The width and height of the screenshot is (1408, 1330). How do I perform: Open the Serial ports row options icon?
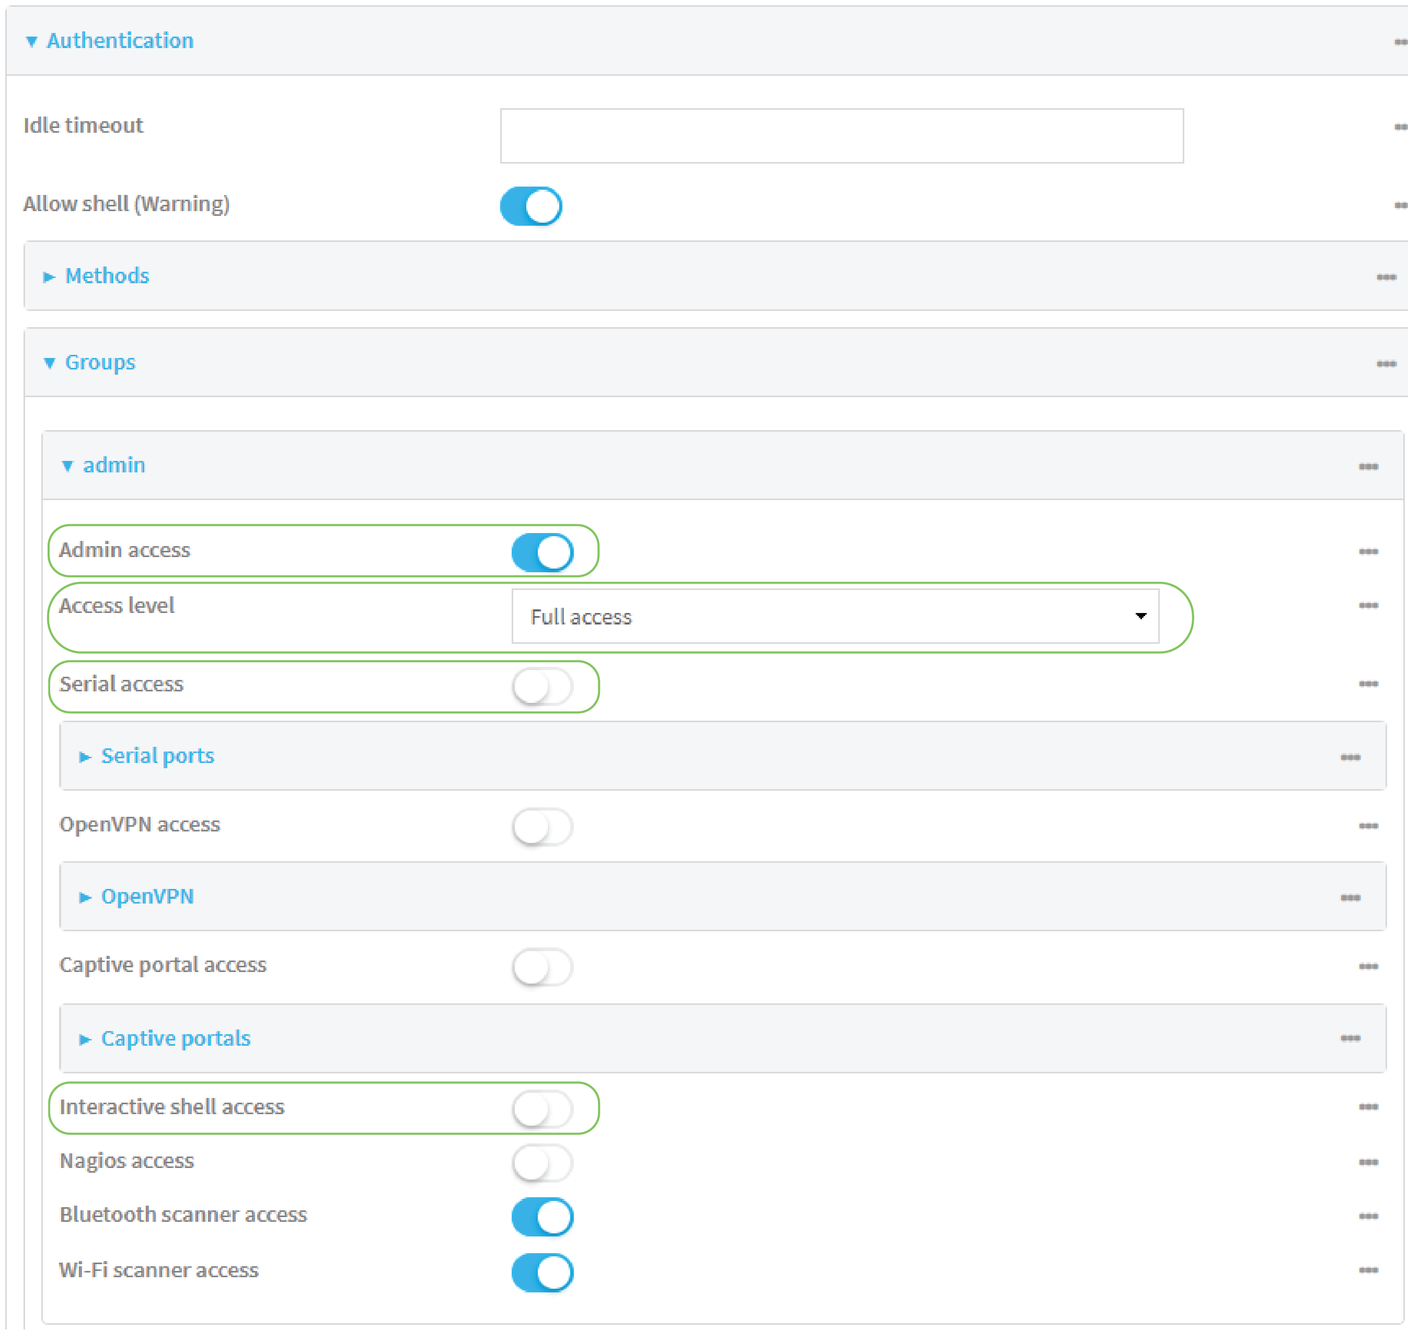tap(1351, 757)
